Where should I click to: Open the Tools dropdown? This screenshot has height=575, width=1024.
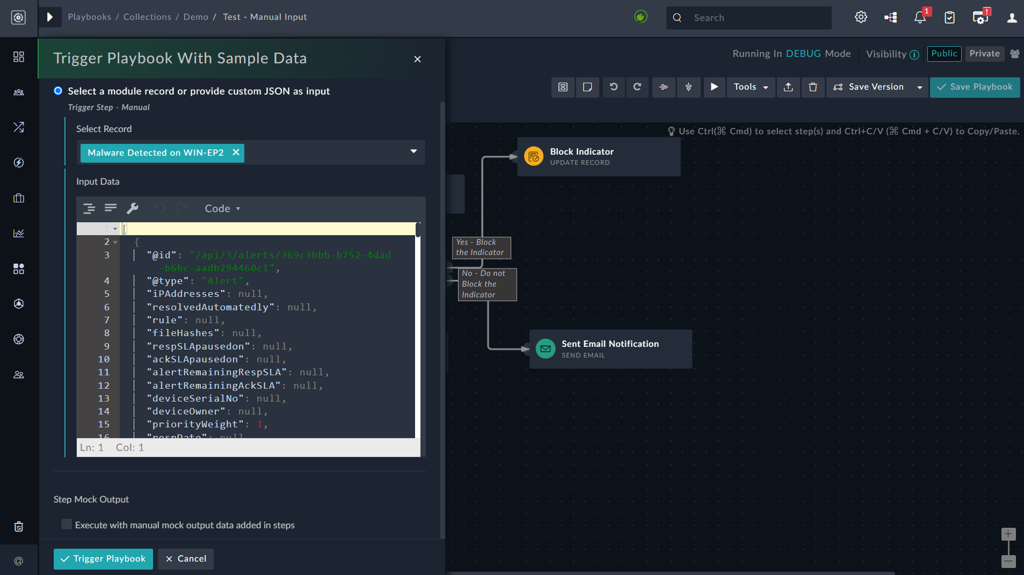click(x=750, y=87)
